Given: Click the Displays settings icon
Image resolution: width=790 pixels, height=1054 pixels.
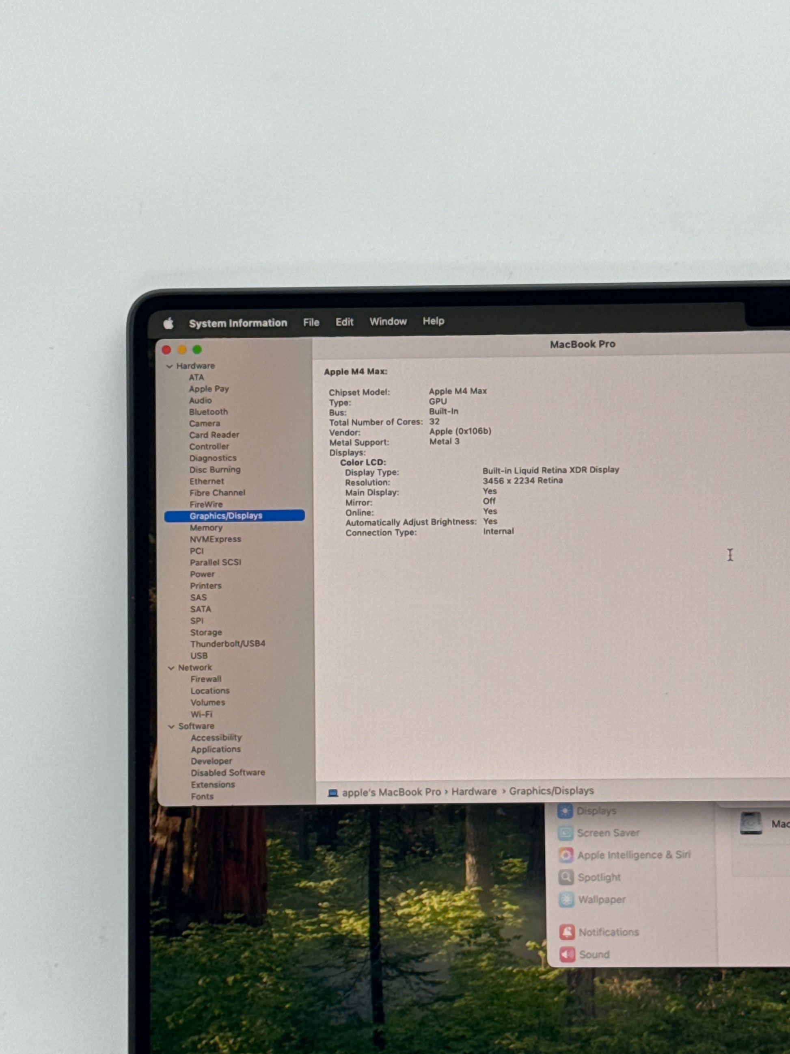Looking at the screenshot, I should (x=565, y=811).
